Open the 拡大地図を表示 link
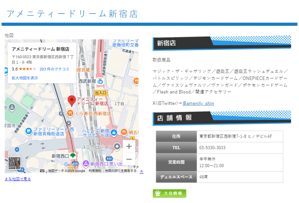The height and width of the screenshot is (203, 299). [x=25, y=78]
